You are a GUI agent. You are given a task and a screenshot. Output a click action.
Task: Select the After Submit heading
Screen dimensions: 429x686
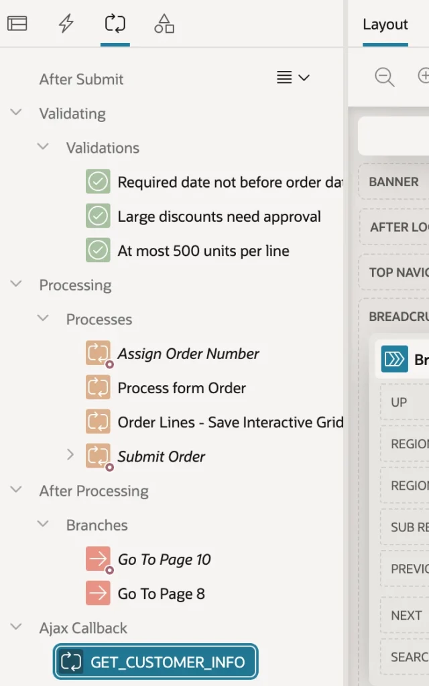tap(81, 79)
